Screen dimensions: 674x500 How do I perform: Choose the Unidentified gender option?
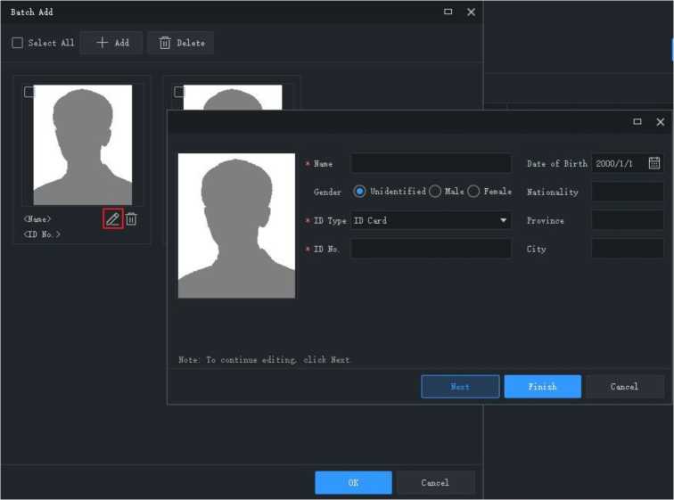pyautogui.click(x=360, y=192)
